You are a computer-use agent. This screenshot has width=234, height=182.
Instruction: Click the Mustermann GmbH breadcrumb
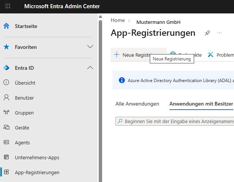click(x=158, y=22)
